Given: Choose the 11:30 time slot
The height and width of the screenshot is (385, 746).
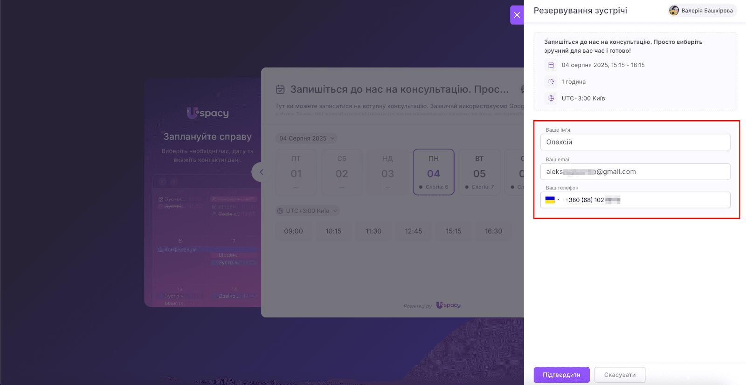Looking at the screenshot, I should [373, 231].
